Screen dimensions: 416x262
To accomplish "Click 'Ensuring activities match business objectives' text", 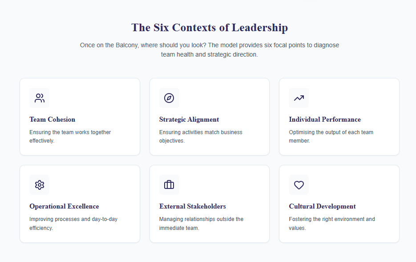I will 201,136.
